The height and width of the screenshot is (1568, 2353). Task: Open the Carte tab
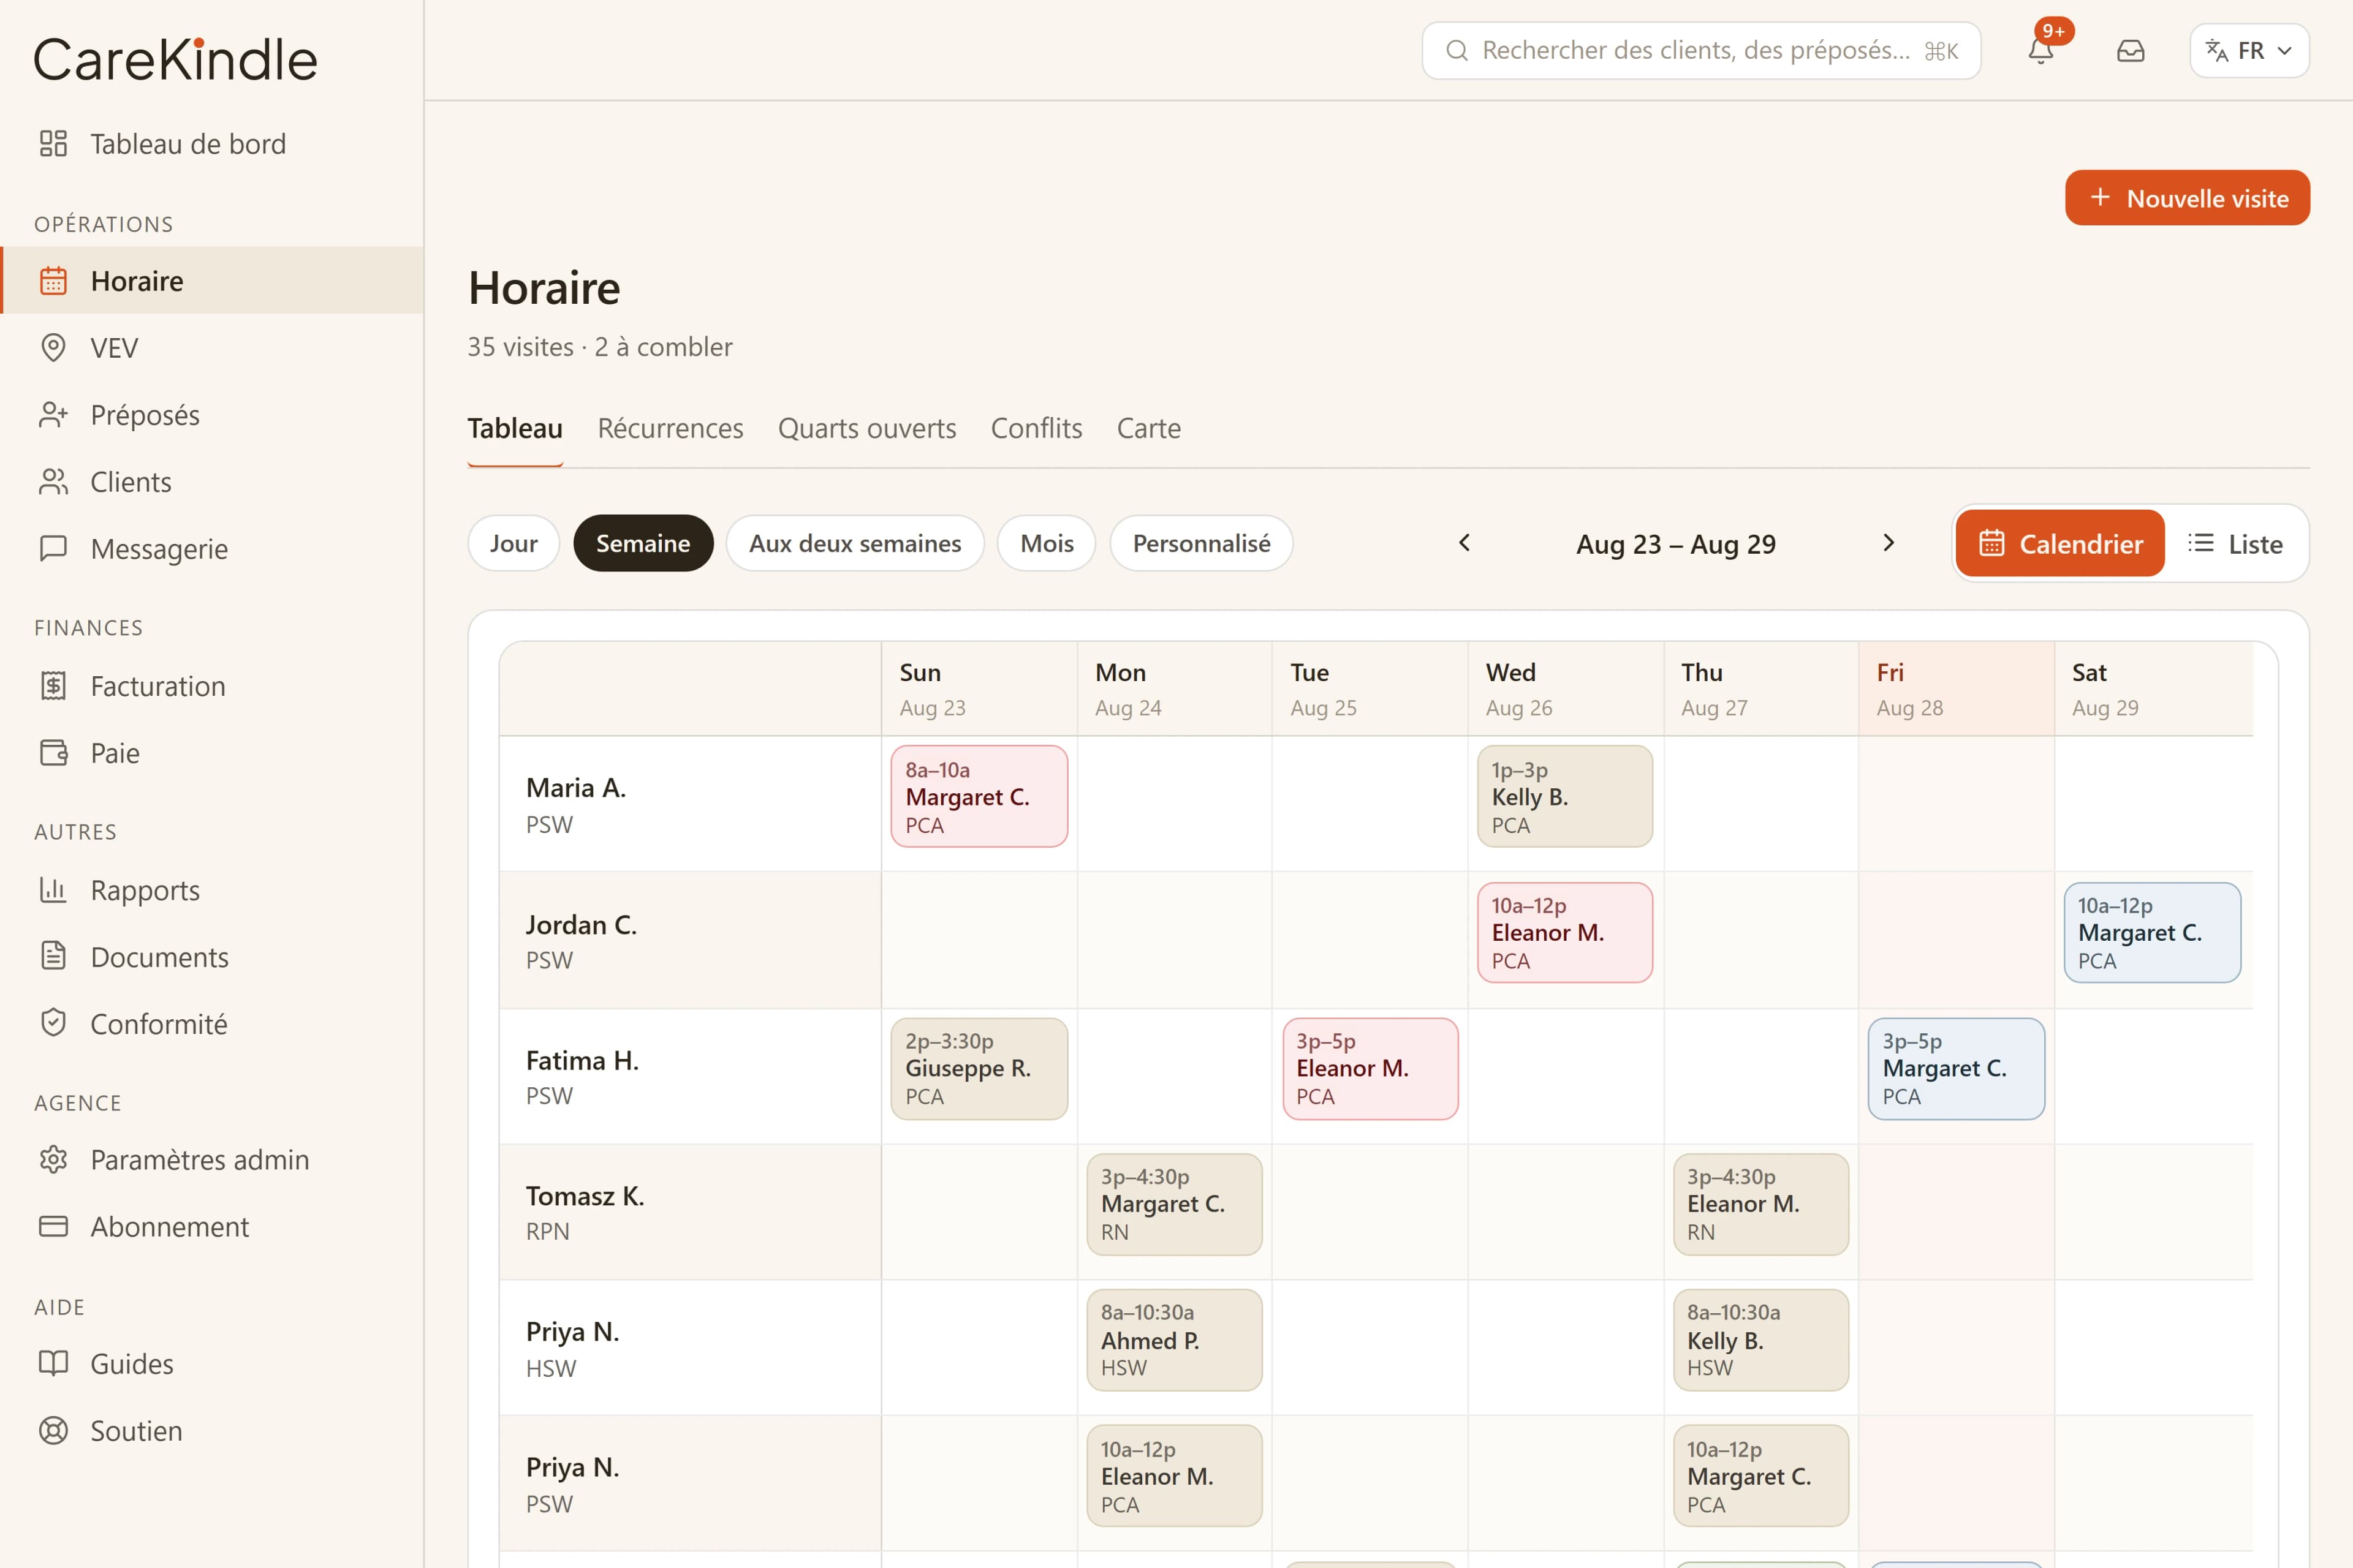pos(1148,429)
